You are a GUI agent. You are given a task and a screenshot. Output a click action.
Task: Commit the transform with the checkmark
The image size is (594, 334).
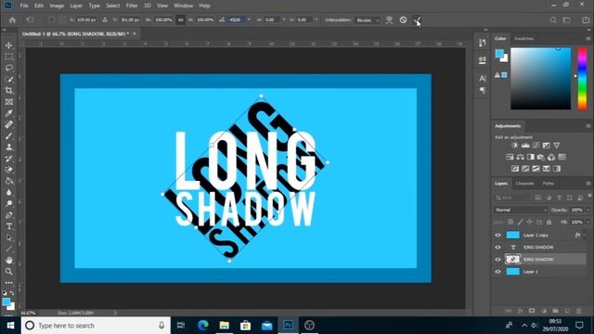pyautogui.click(x=417, y=19)
